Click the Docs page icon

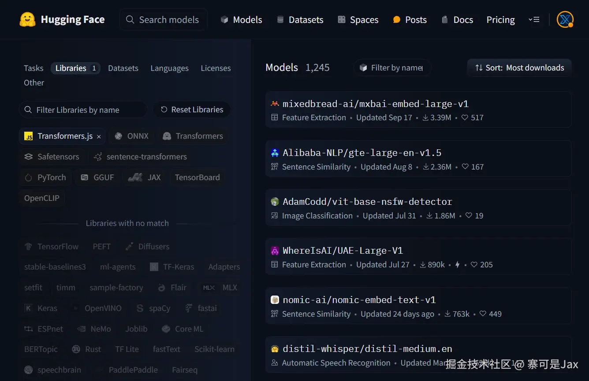(445, 19)
